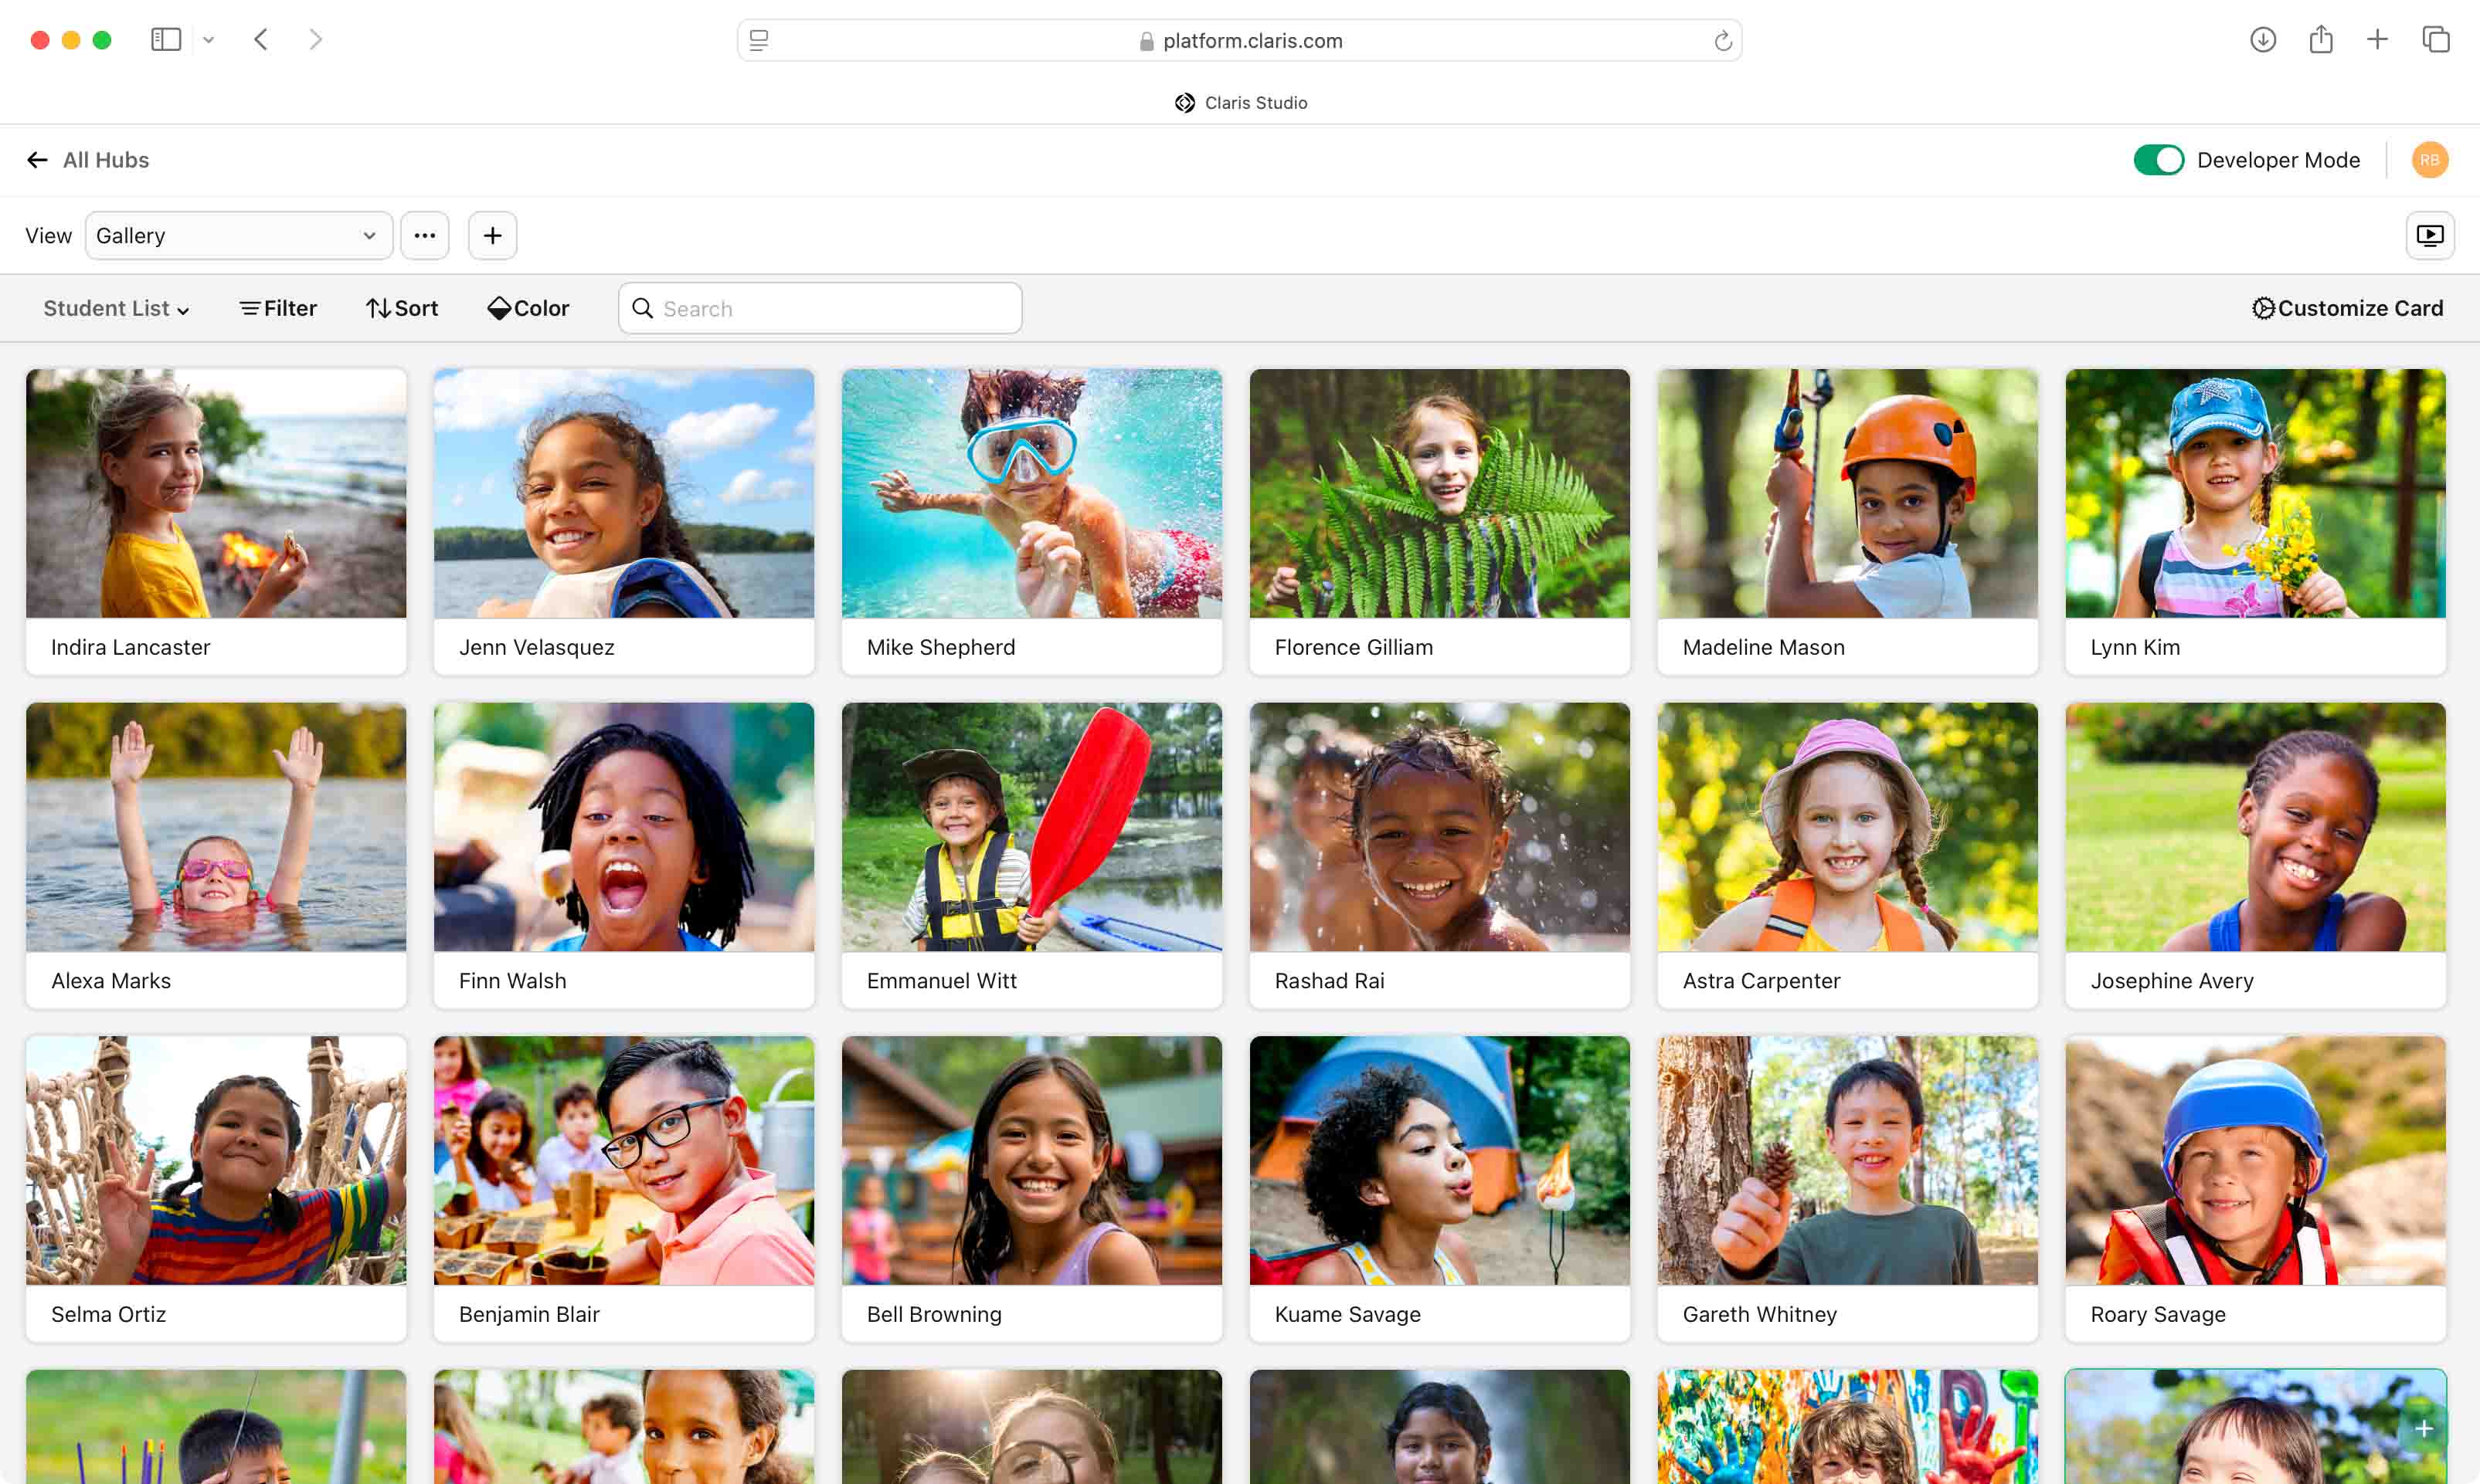The width and height of the screenshot is (2480, 1484).
Task: Open the Sort menu
Action: [403, 308]
